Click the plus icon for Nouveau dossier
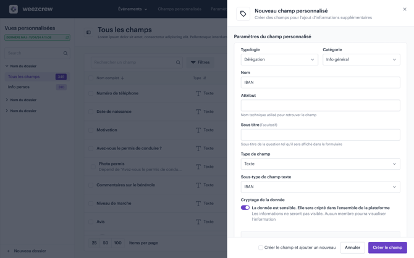 tap(8, 251)
